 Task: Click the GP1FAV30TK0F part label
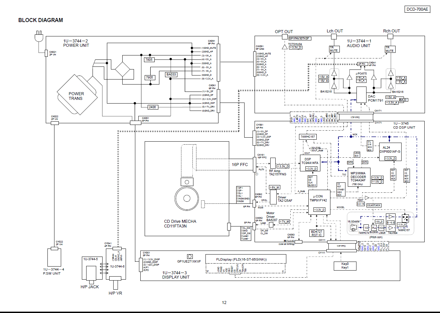[300, 38]
